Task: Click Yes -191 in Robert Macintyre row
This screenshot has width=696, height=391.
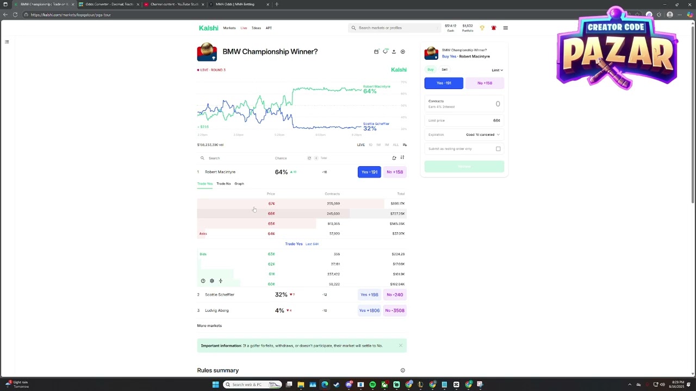Action: click(x=369, y=172)
